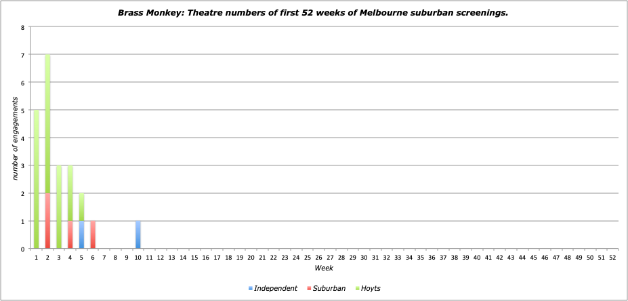
Task: Select the green Hoyts bar for week 1
Action: 36,180
